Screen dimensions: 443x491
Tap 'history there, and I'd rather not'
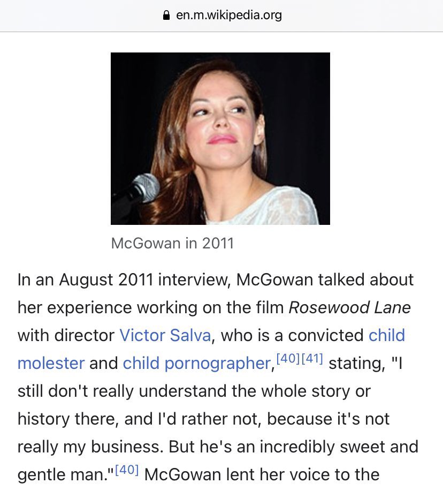click(139, 419)
